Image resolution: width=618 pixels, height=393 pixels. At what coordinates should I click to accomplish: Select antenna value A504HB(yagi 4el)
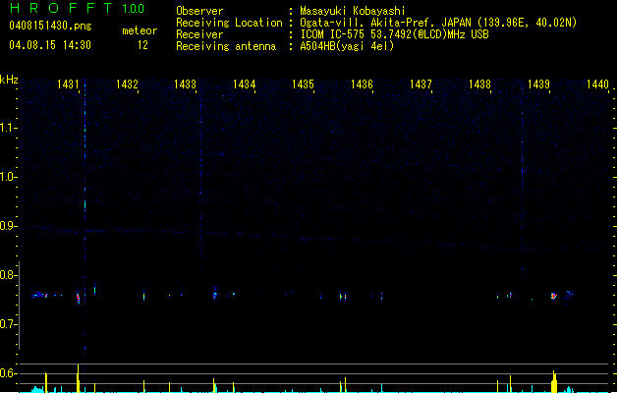[347, 46]
